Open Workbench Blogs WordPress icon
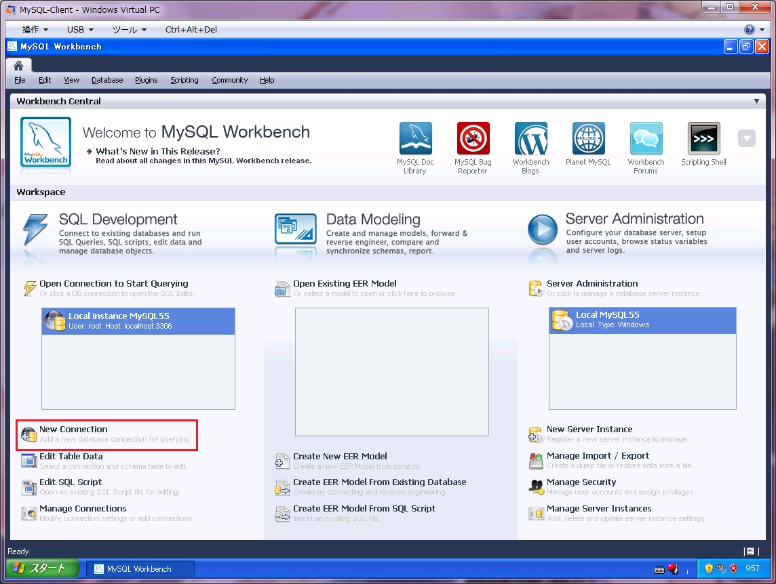This screenshot has width=776, height=584. 530,138
